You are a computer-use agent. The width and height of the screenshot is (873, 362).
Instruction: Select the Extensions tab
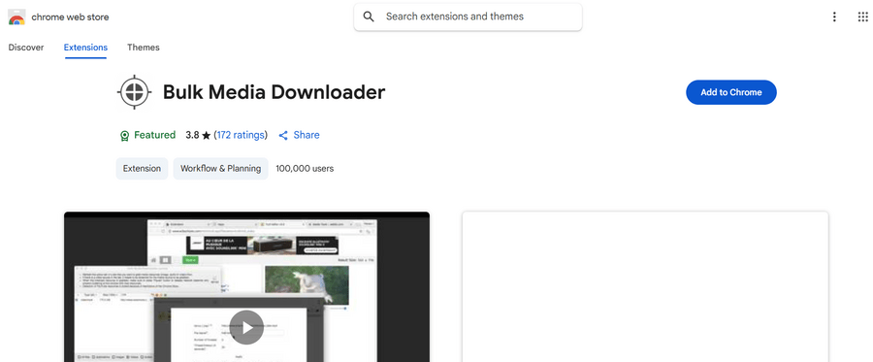[85, 48]
